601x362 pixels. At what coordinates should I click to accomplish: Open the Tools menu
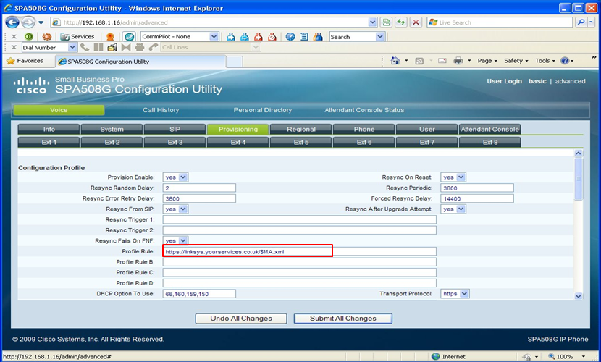click(545, 61)
